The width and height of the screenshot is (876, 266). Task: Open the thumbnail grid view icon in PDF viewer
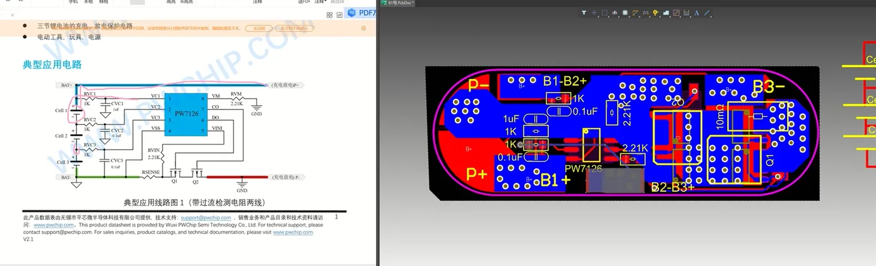click(x=330, y=14)
